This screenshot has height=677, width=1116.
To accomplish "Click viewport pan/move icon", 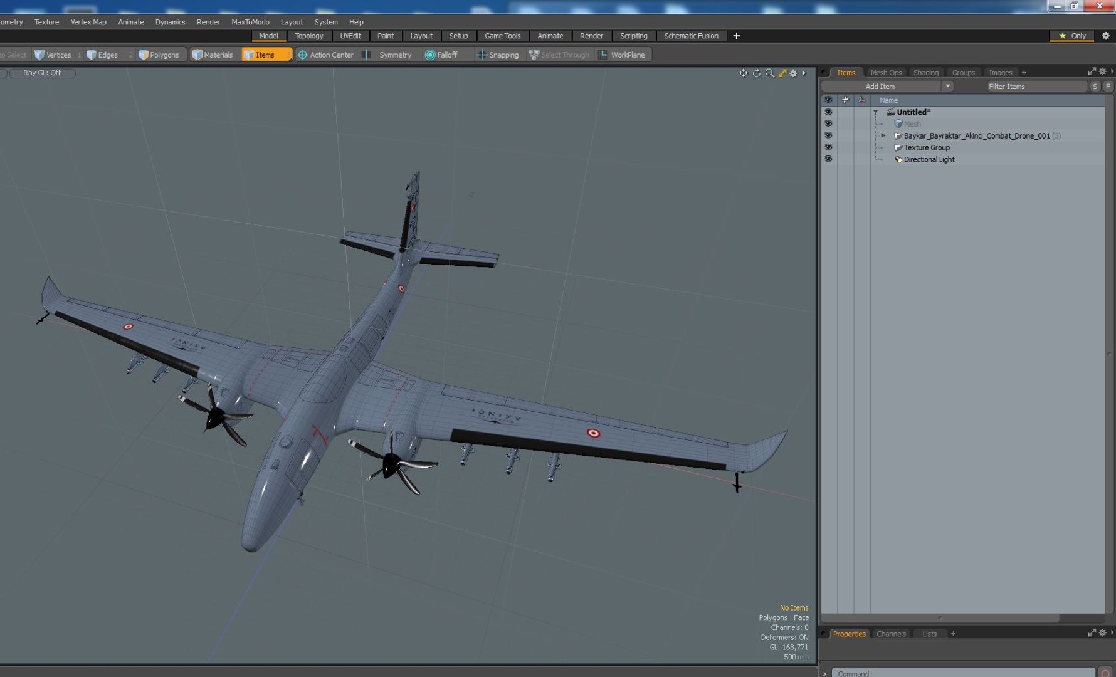I will (743, 73).
